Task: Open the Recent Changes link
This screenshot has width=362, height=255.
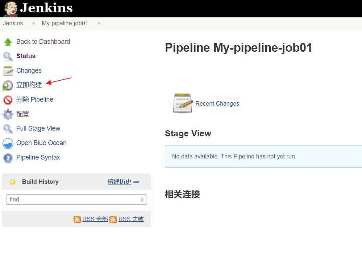Action: pyautogui.click(x=217, y=104)
